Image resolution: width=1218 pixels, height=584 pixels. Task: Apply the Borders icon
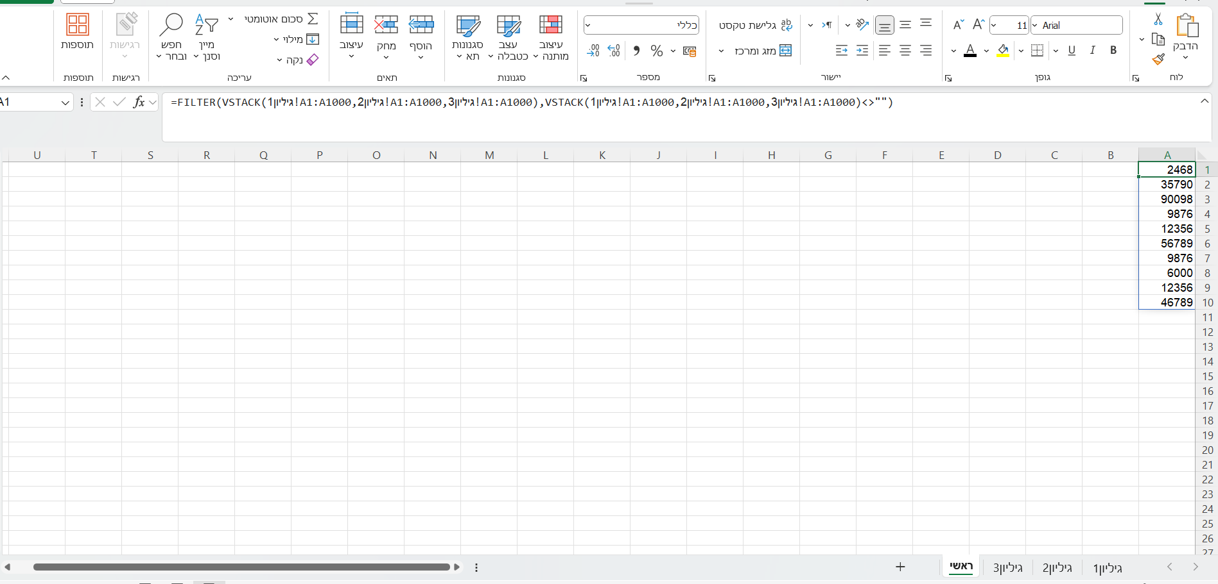coord(1037,50)
